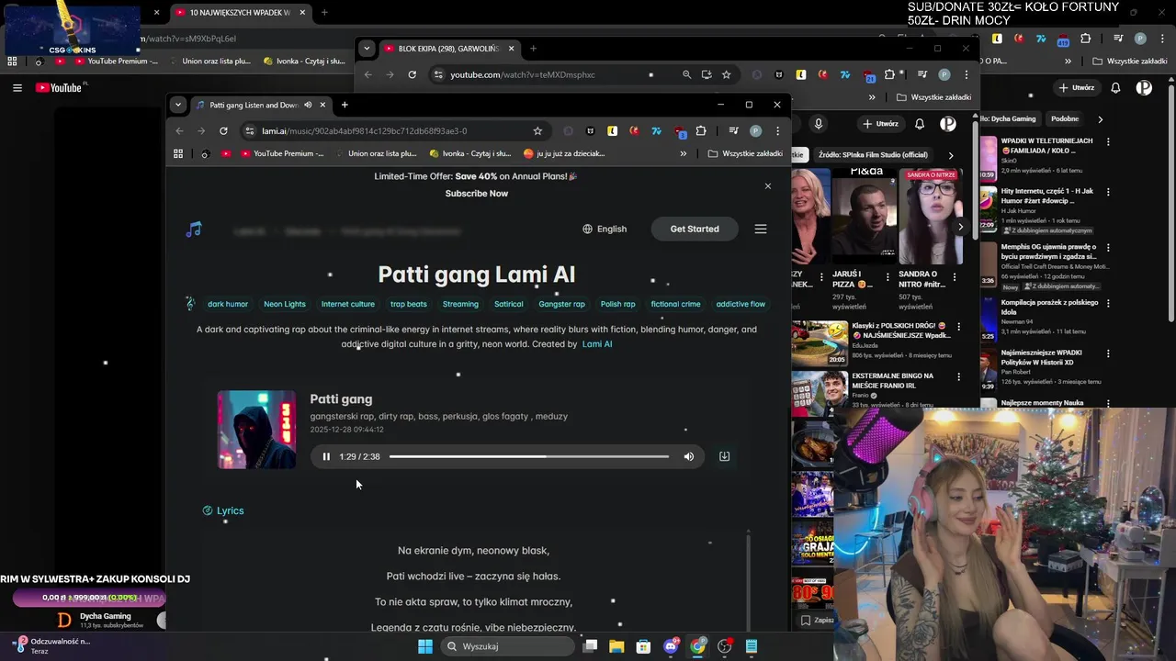Open Chrome three-dot menu in lami window
1176x661 pixels.
coord(777,131)
